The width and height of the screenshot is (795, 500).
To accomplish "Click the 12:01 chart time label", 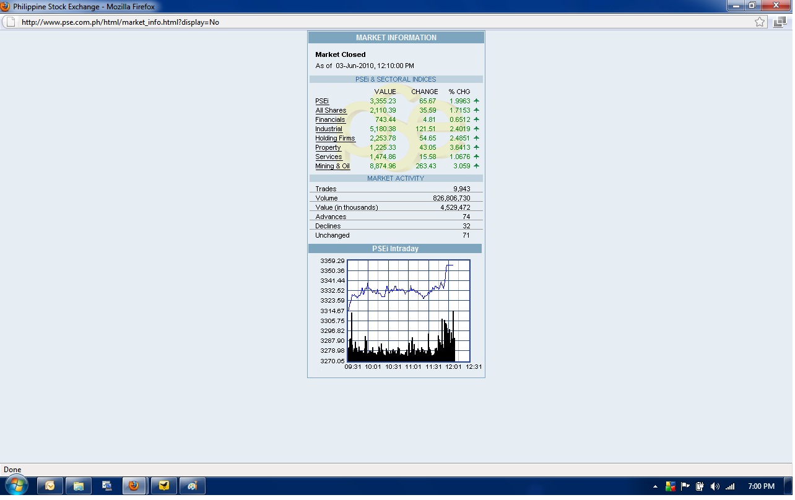I will tap(453, 367).
